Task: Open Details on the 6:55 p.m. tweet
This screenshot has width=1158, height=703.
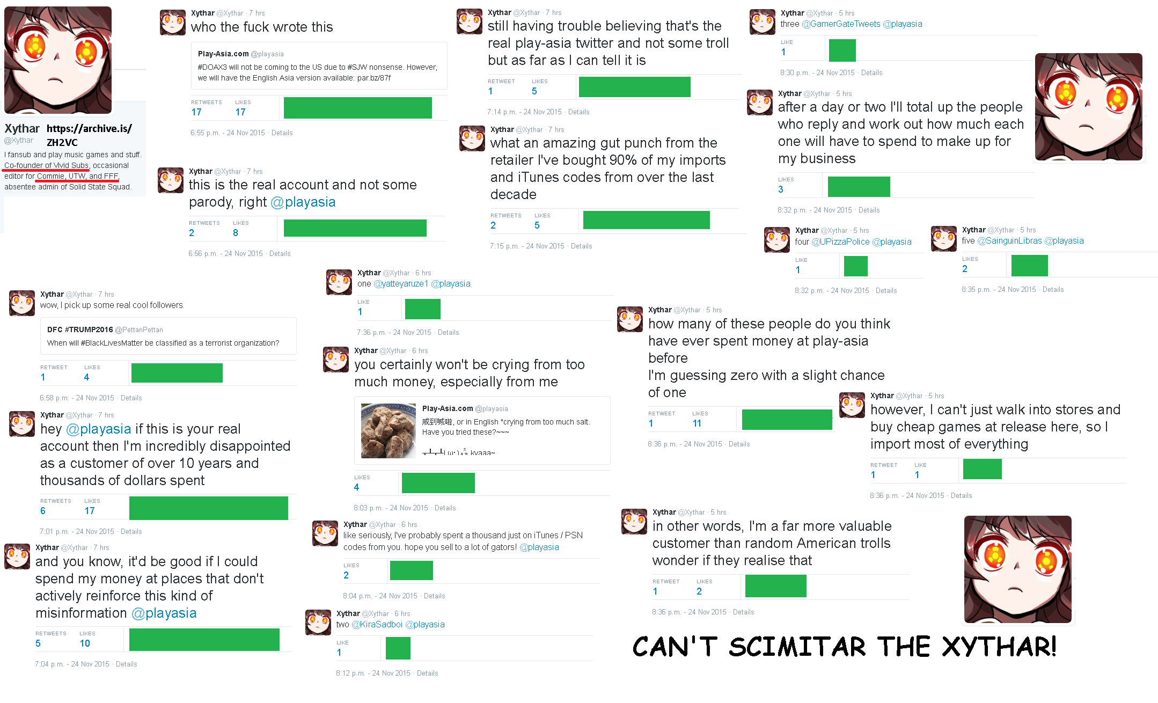Action: [282, 133]
